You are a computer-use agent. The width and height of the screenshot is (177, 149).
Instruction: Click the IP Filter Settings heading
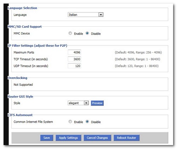click(38, 46)
